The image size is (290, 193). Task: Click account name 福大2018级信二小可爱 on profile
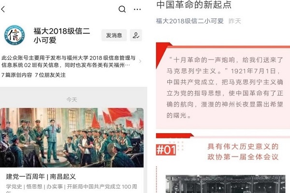coord(62,35)
